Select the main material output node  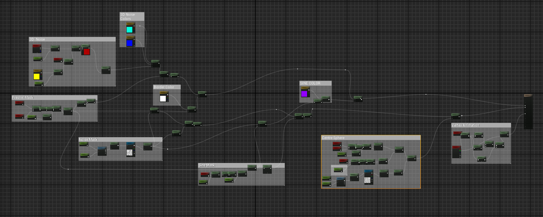point(528,112)
